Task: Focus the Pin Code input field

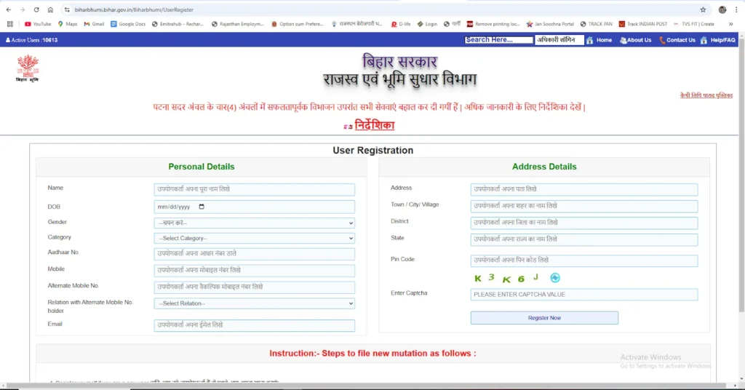Action: [x=584, y=260]
